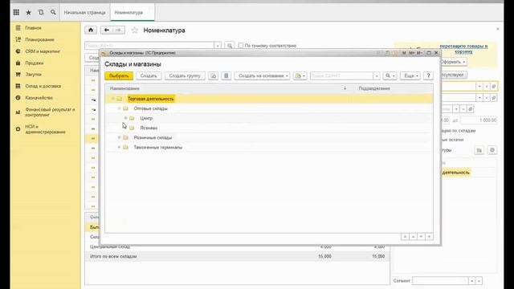
Task: Open favorites star in top bar
Action: [29, 13]
